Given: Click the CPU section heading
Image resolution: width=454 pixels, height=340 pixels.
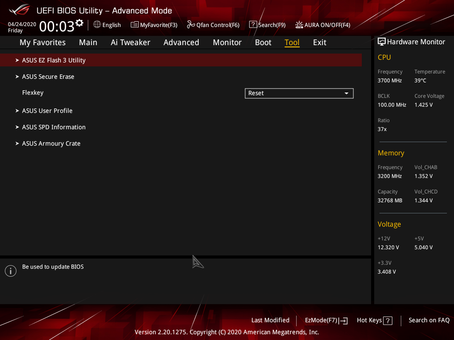Looking at the screenshot, I should coord(384,57).
